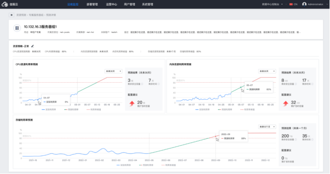Screen dimensions: 330x174
Task: Click the info icon beside storage 200 TB
Action: 296,140
